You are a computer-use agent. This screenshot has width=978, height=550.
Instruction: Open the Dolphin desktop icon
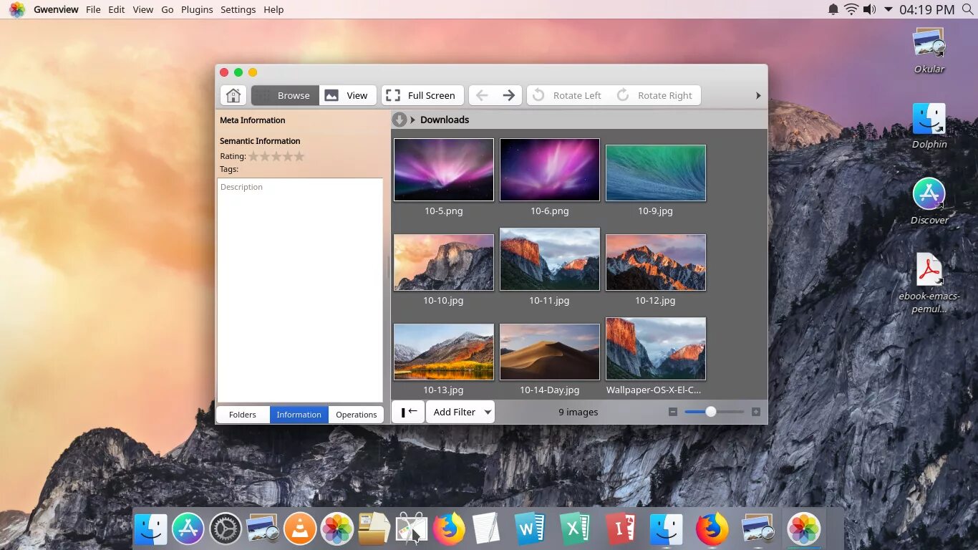click(929, 125)
